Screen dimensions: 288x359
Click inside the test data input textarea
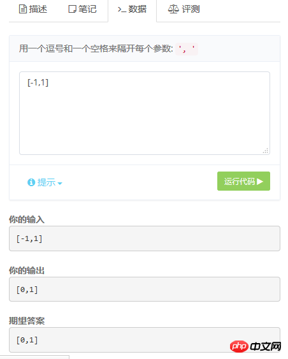pyautogui.click(x=145, y=113)
